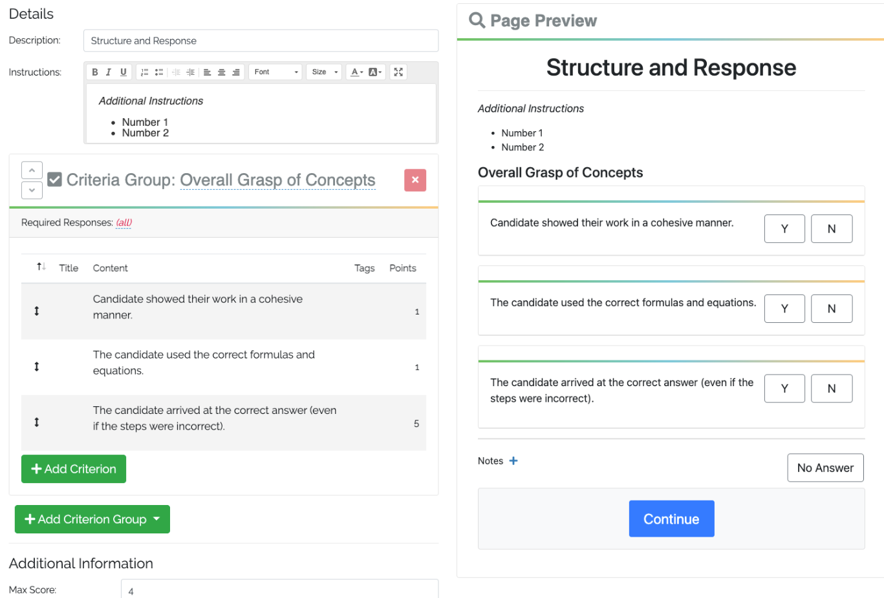
Task: Align instructions text right
Action: [x=236, y=72]
